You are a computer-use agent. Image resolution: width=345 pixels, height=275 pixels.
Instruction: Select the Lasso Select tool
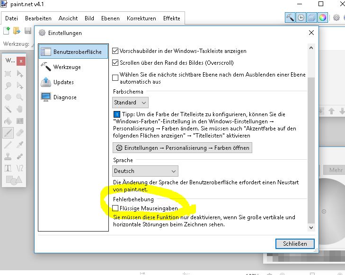(8, 86)
